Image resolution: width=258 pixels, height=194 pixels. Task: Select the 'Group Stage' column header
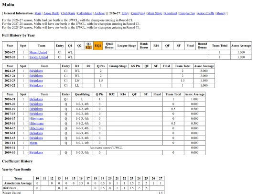point(118,66)
